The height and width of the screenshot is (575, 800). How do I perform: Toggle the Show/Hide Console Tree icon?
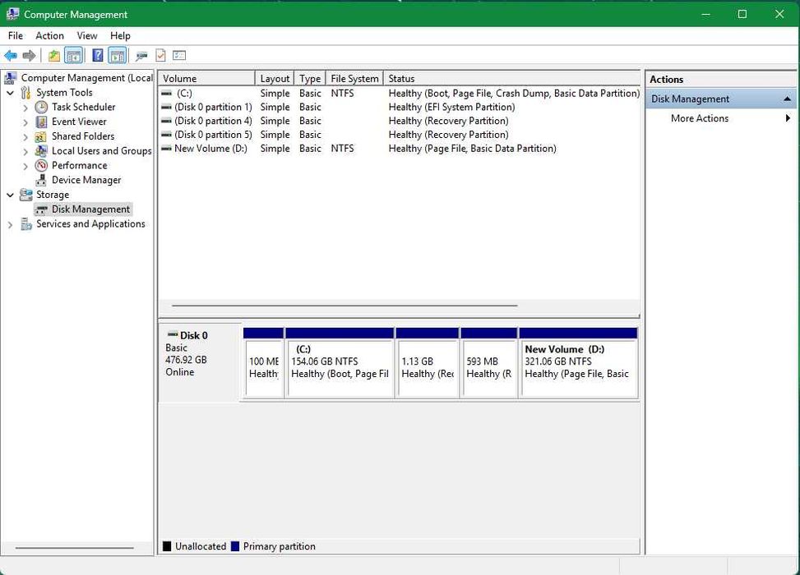(73, 56)
